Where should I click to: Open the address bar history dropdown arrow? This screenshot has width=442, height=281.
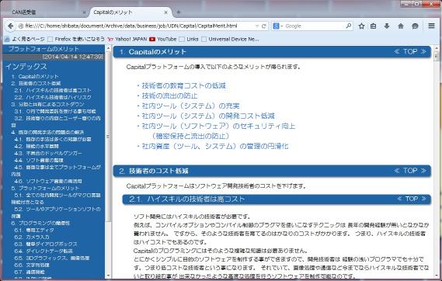(x=257, y=26)
